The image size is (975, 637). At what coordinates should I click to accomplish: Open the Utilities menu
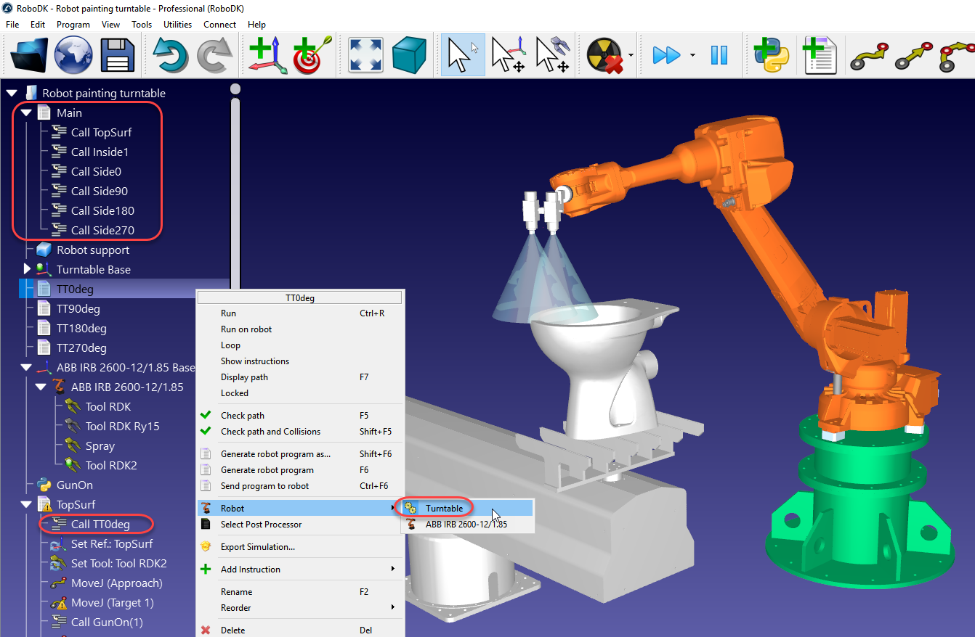pyautogui.click(x=177, y=24)
